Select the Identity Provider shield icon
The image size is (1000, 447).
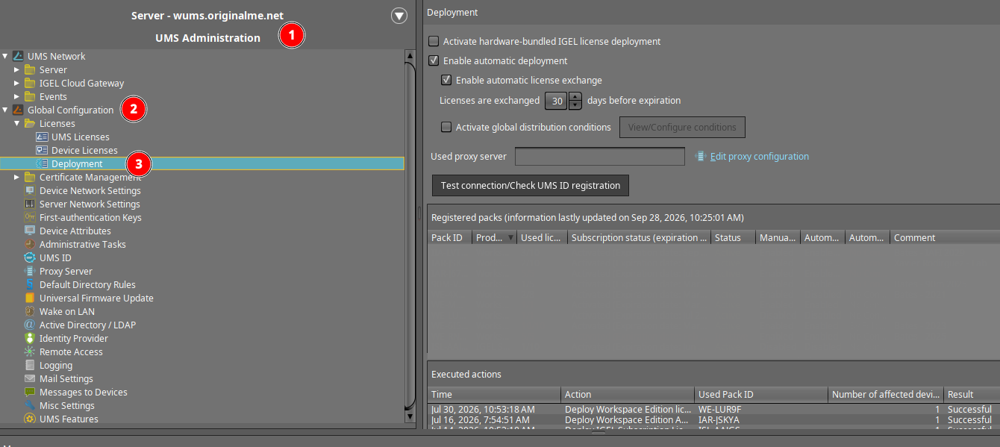pyautogui.click(x=30, y=339)
